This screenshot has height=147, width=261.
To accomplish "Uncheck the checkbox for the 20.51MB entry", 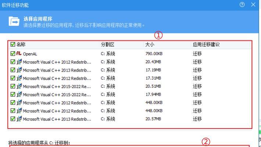I will click(13, 86).
